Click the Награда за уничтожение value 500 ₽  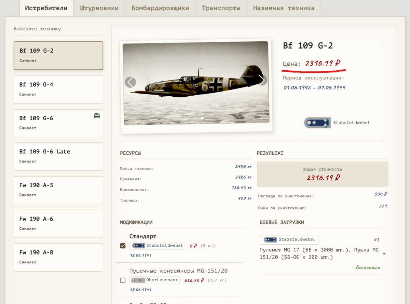point(381,194)
